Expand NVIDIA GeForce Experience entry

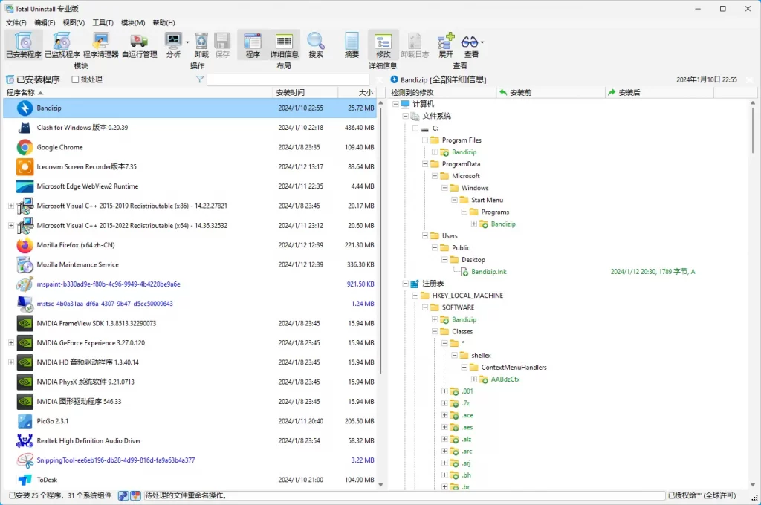(x=10, y=343)
